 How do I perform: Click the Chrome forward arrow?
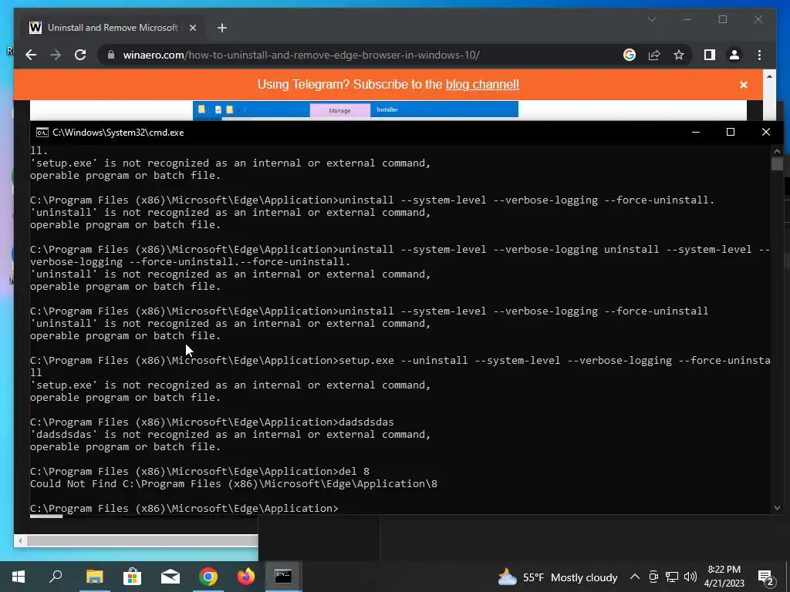coord(56,55)
